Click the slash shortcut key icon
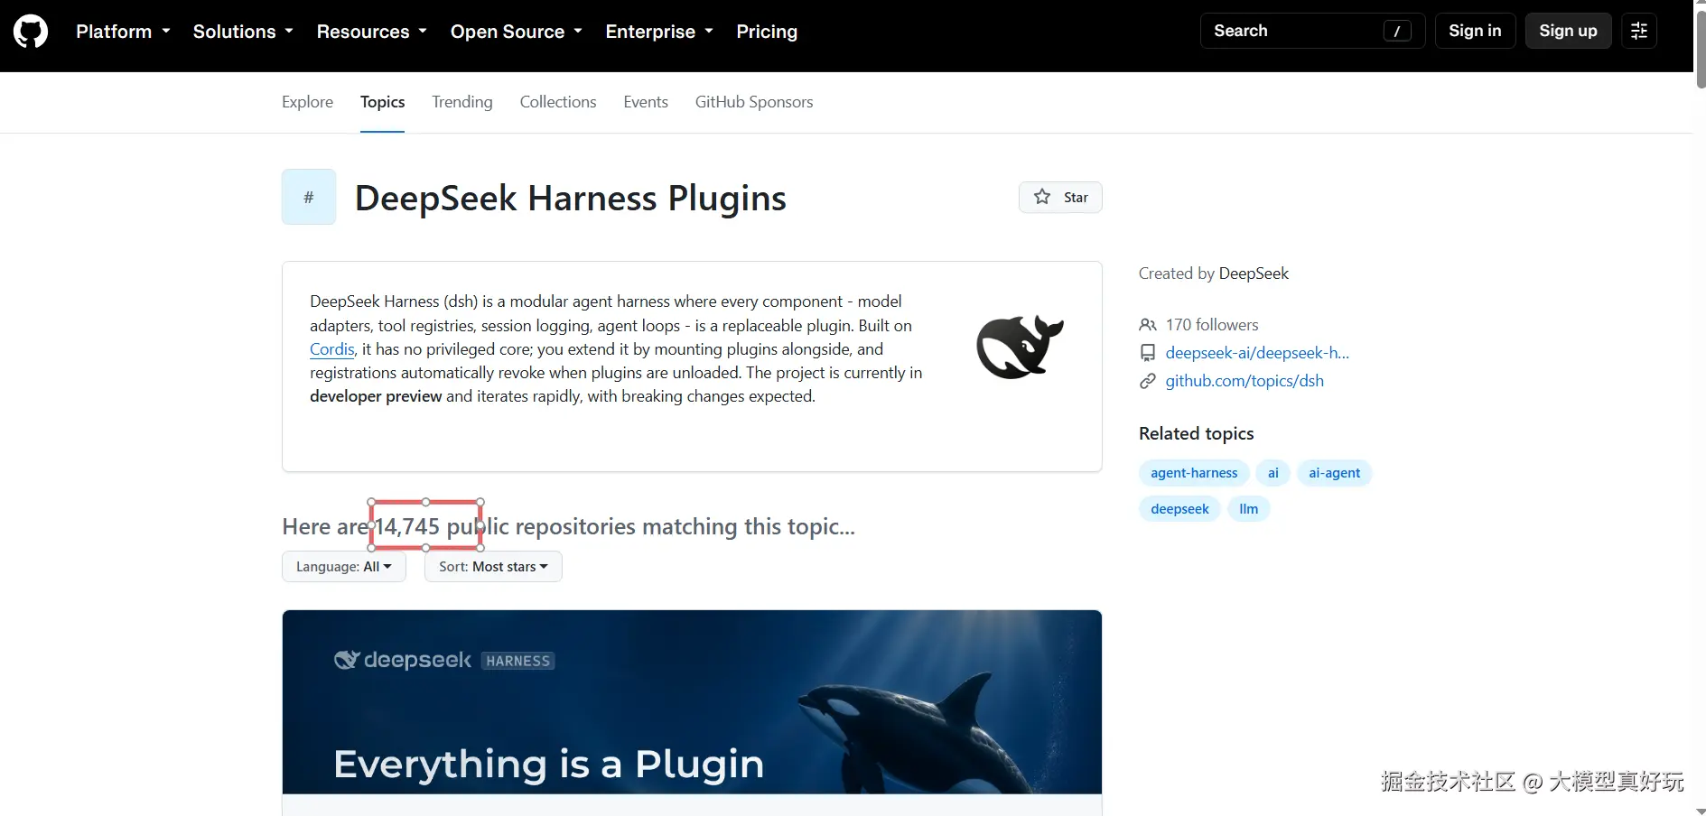The image size is (1706, 816). (1397, 32)
